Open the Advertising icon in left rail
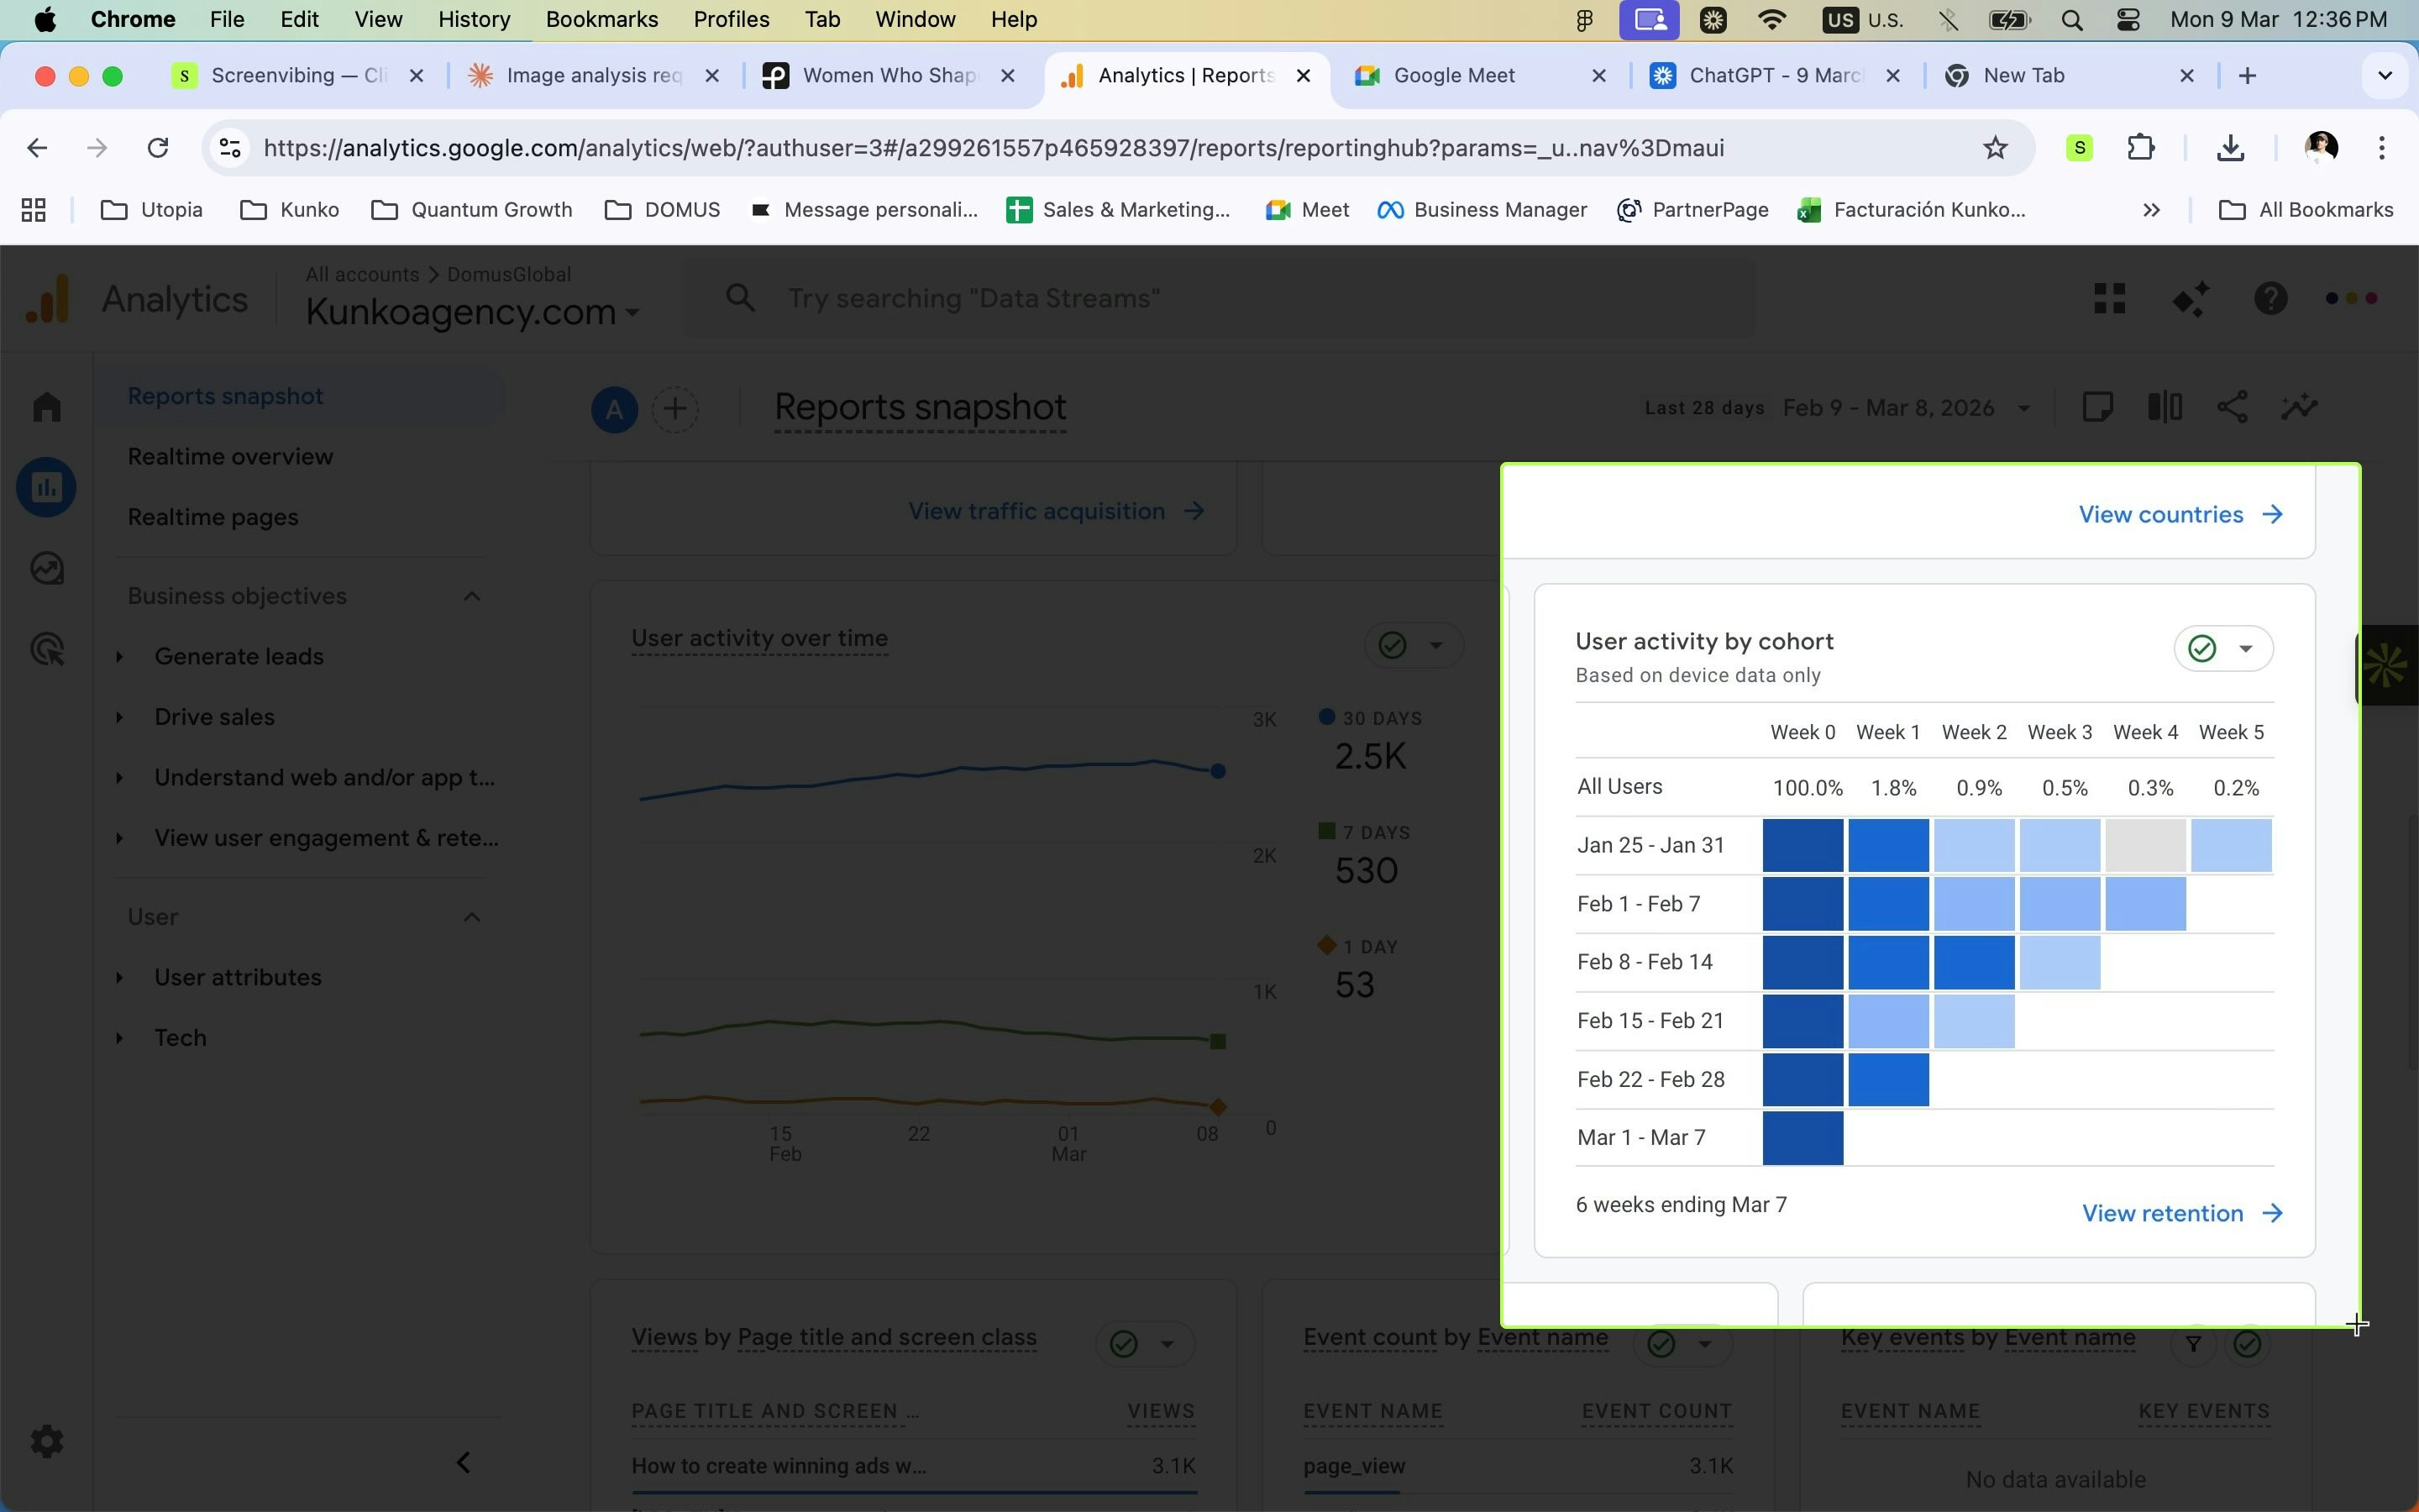The image size is (2419, 1512). (46, 650)
